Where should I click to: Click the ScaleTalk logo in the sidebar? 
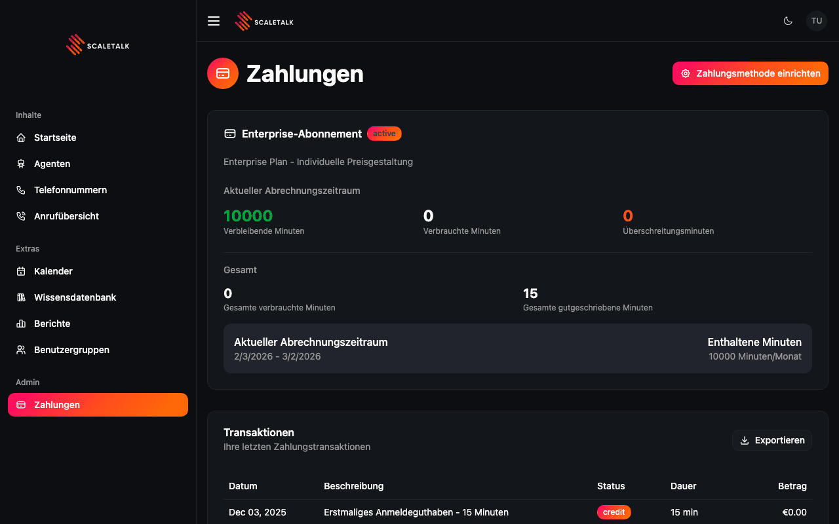click(x=98, y=45)
